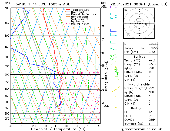Click the 300 hPa pressure label
Image resolution: width=170 pixels, height=131 pixels.
pos(8,8)
